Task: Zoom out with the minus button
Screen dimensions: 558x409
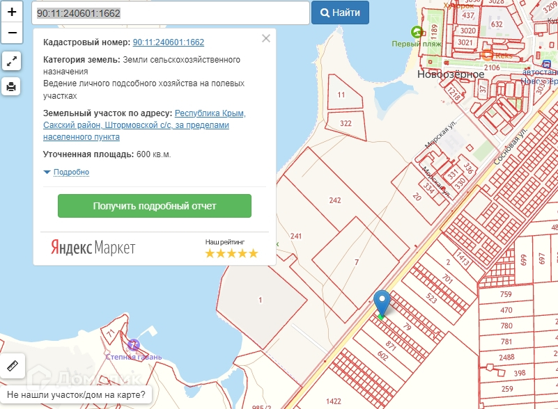Action: click(12, 33)
